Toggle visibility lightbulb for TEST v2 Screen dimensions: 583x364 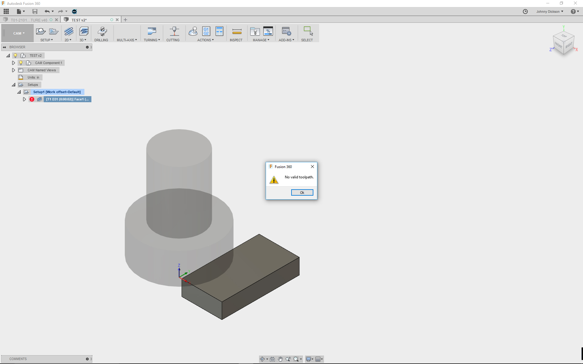coord(15,56)
